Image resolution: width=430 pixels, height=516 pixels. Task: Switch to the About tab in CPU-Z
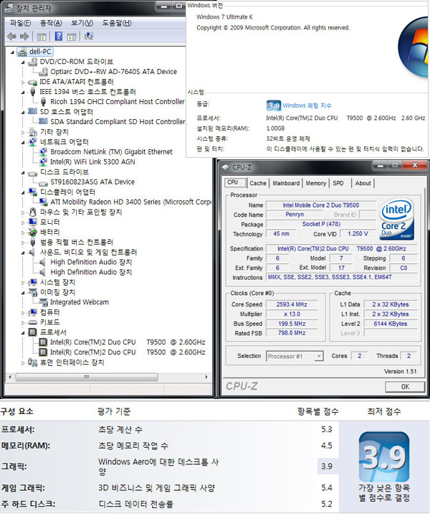tap(363, 183)
